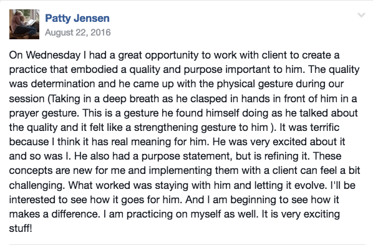Open Patty Jensen's profile picture thumbnail

pos(24,24)
